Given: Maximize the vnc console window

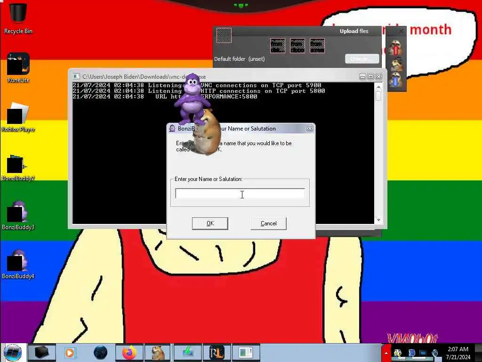Looking at the screenshot, I should click(371, 77).
